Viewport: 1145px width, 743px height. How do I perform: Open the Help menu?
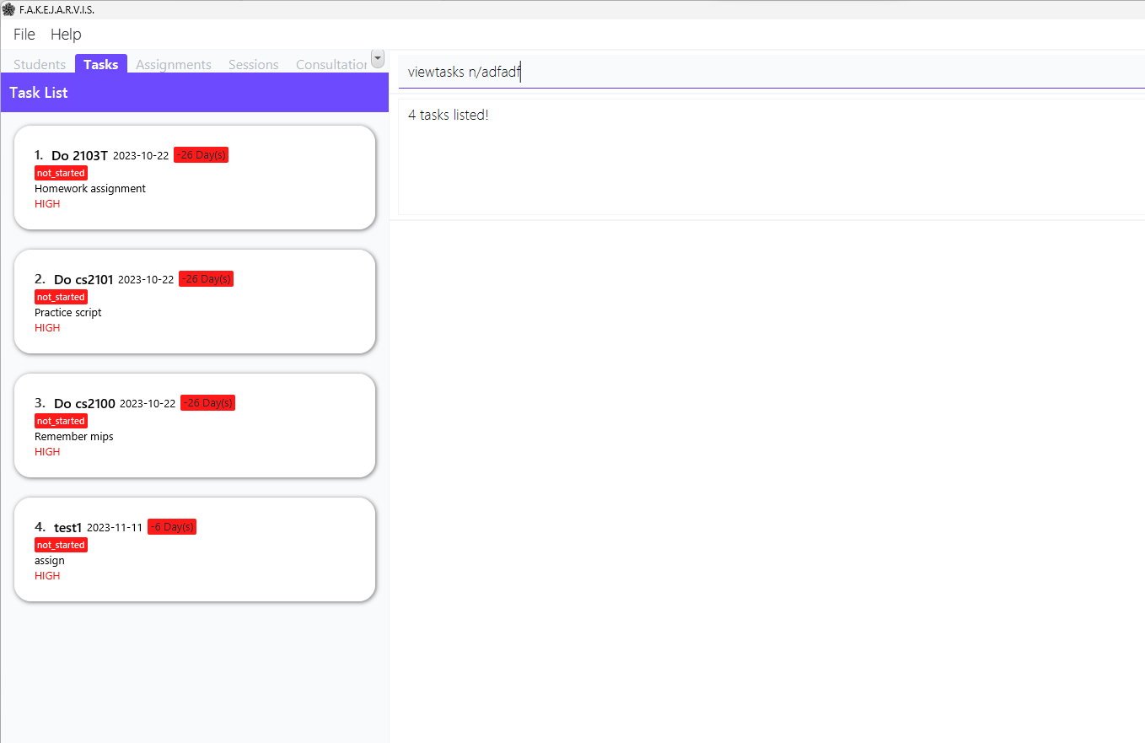pyautogui.click(x=66, y=35)
